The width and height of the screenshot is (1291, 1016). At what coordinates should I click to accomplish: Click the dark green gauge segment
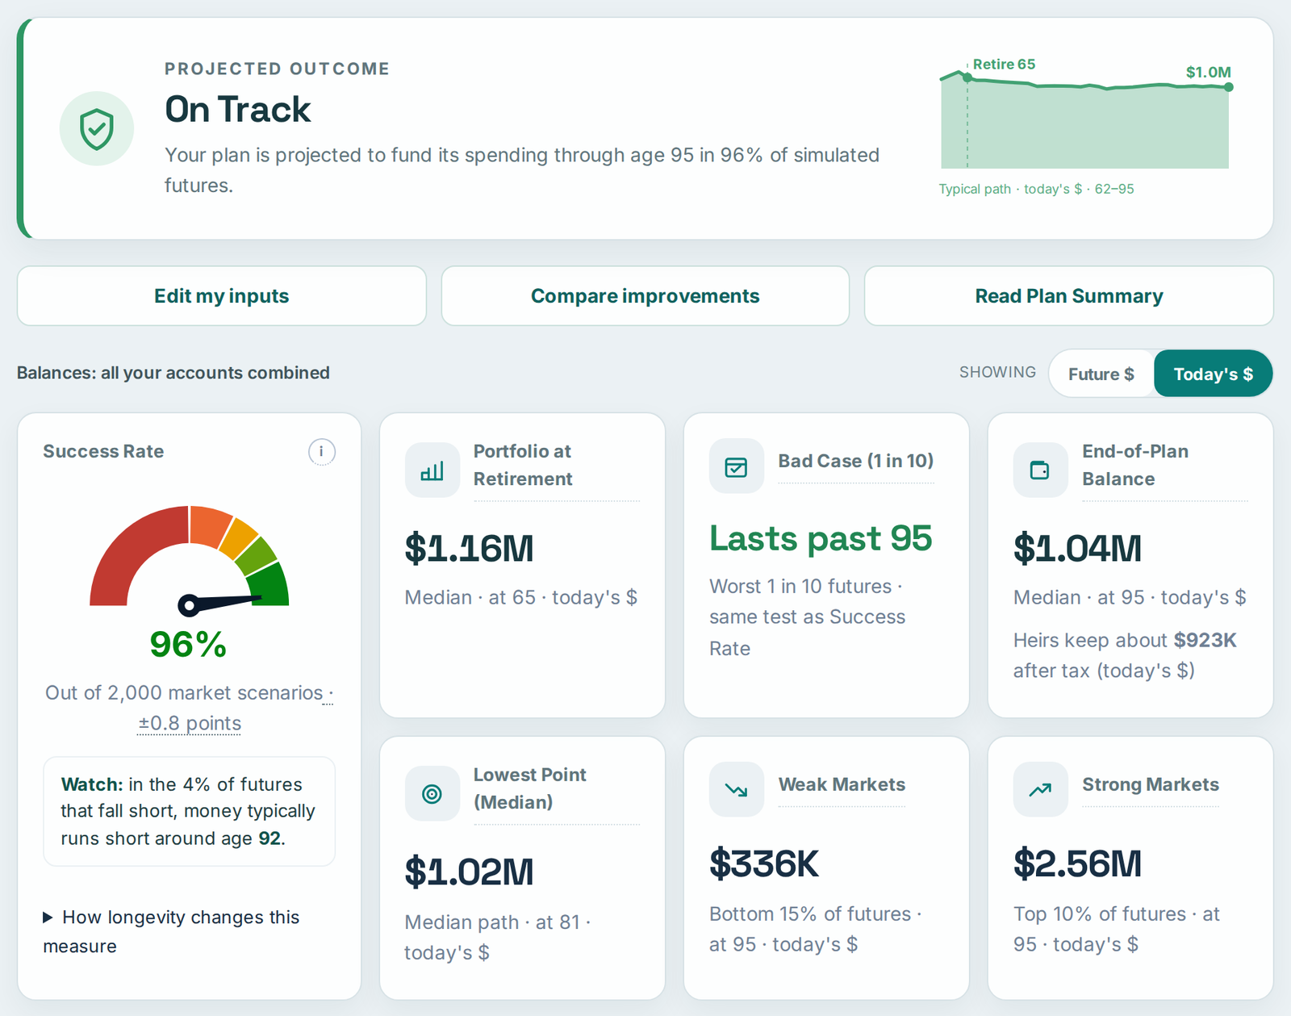[270, 585]
